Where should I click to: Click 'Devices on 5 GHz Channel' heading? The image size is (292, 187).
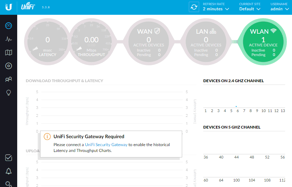point(232,127)
